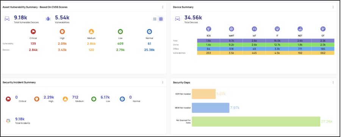Click the 9.18k Total Vulnerable Devices value
The width and height of the screenshot is (341, 137).
[x=20, y=18]
